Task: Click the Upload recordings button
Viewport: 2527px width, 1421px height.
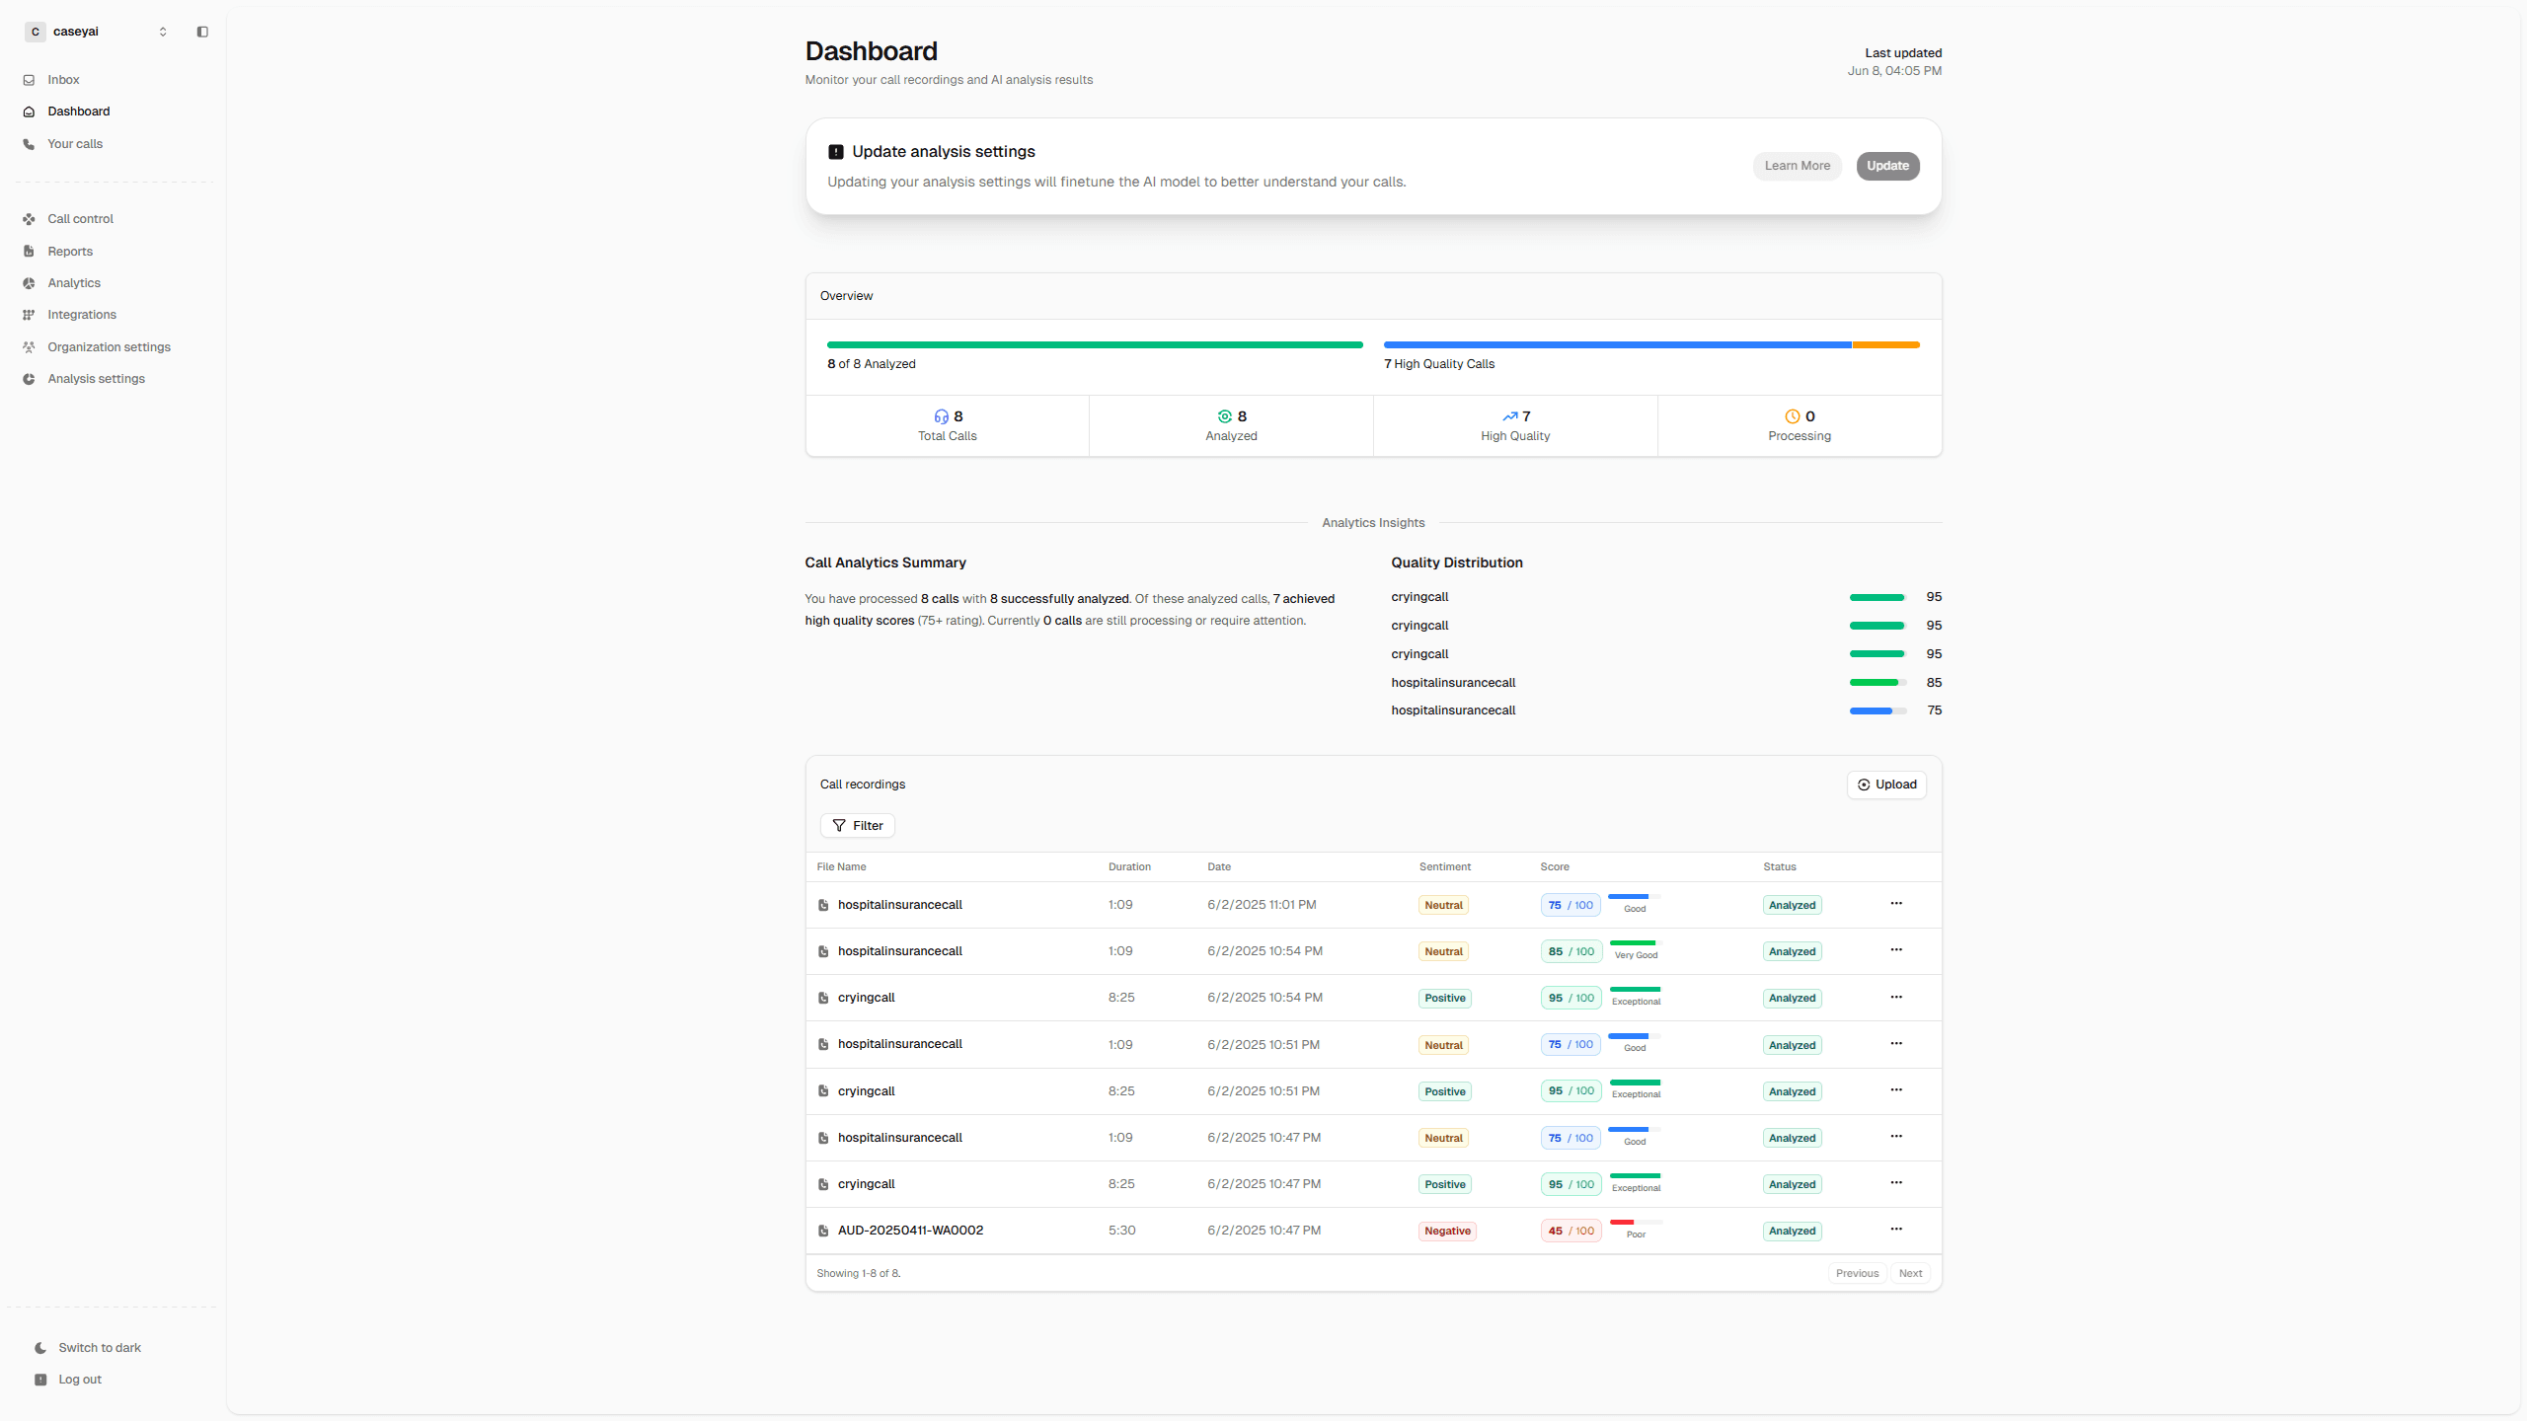Action: point(1886,785)
